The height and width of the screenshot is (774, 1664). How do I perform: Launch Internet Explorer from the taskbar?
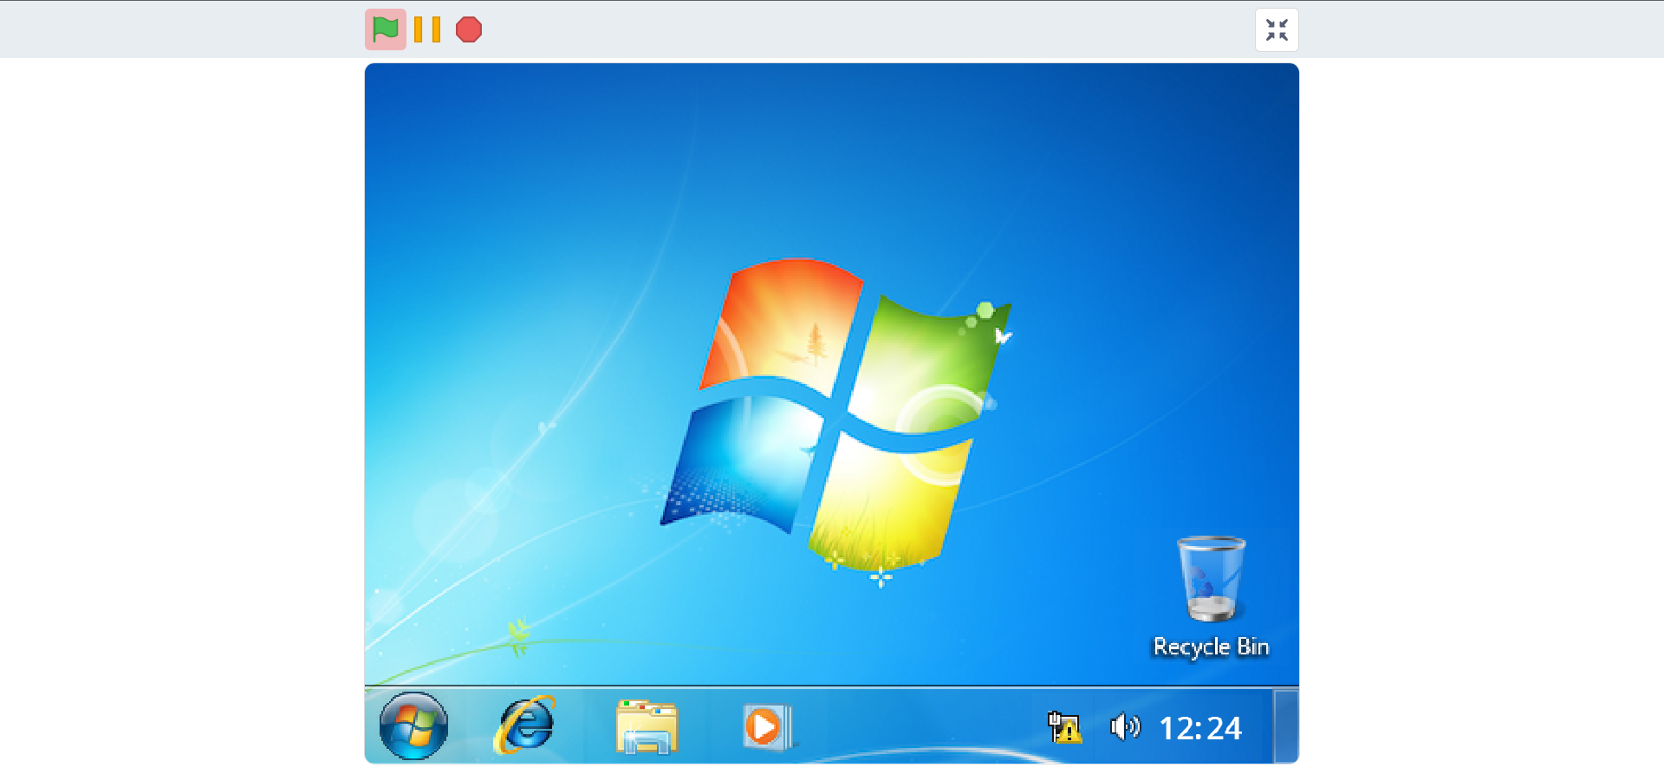(525, 725)
